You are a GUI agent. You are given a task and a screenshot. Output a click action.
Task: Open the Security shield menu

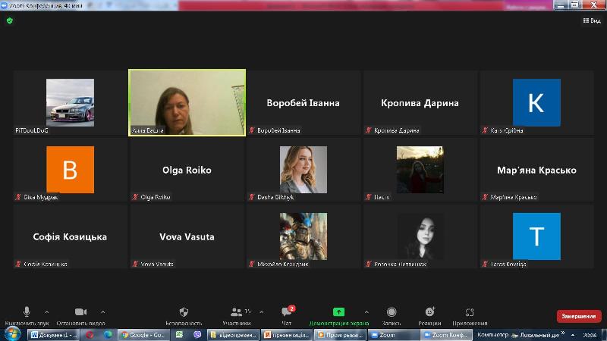pos(184,315)
